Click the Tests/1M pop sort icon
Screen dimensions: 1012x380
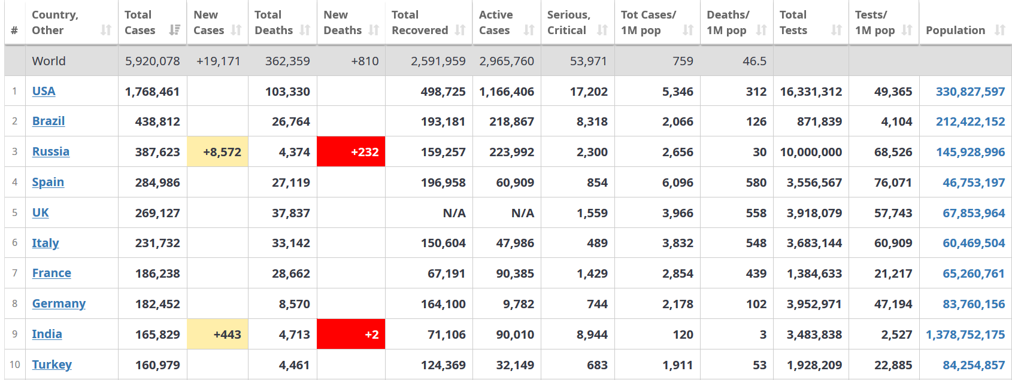pos(907,30)
